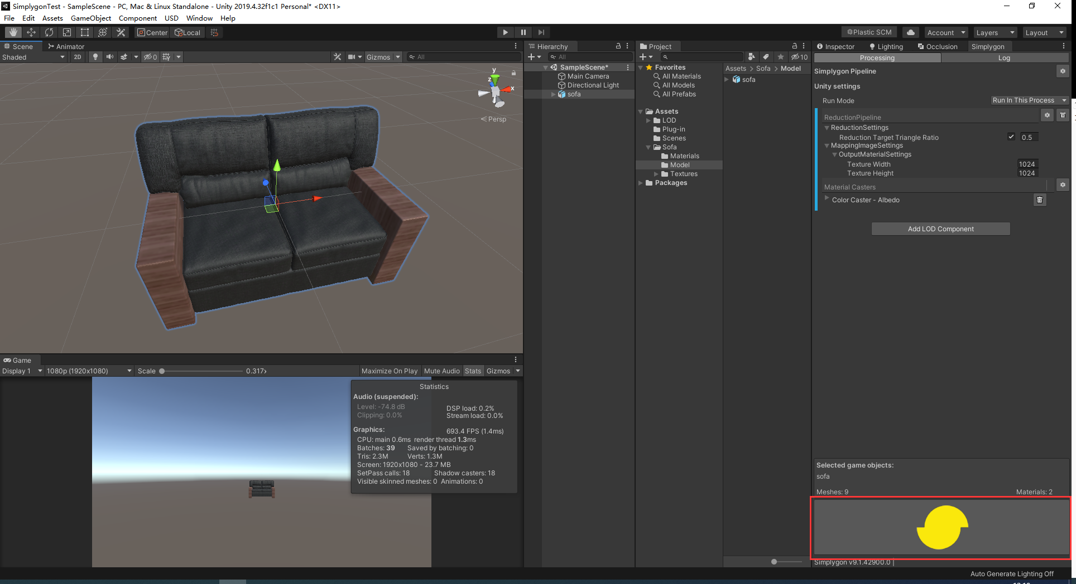Toggle 2D scene view mode

78,57
